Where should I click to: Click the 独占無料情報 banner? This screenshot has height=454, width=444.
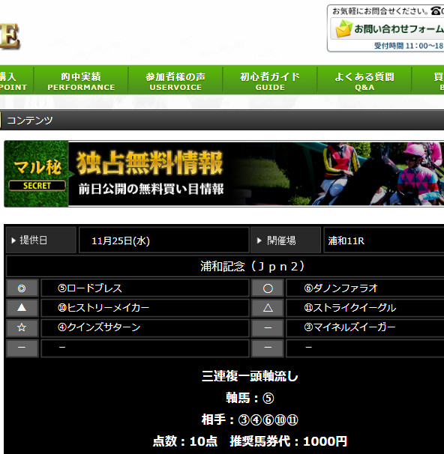pos(224,174)
